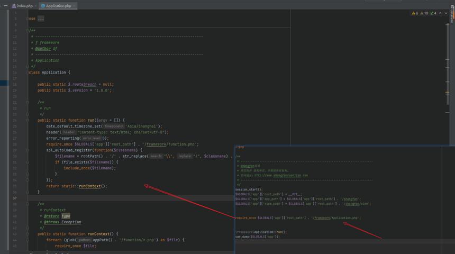Close the Application.php tab

74,6
